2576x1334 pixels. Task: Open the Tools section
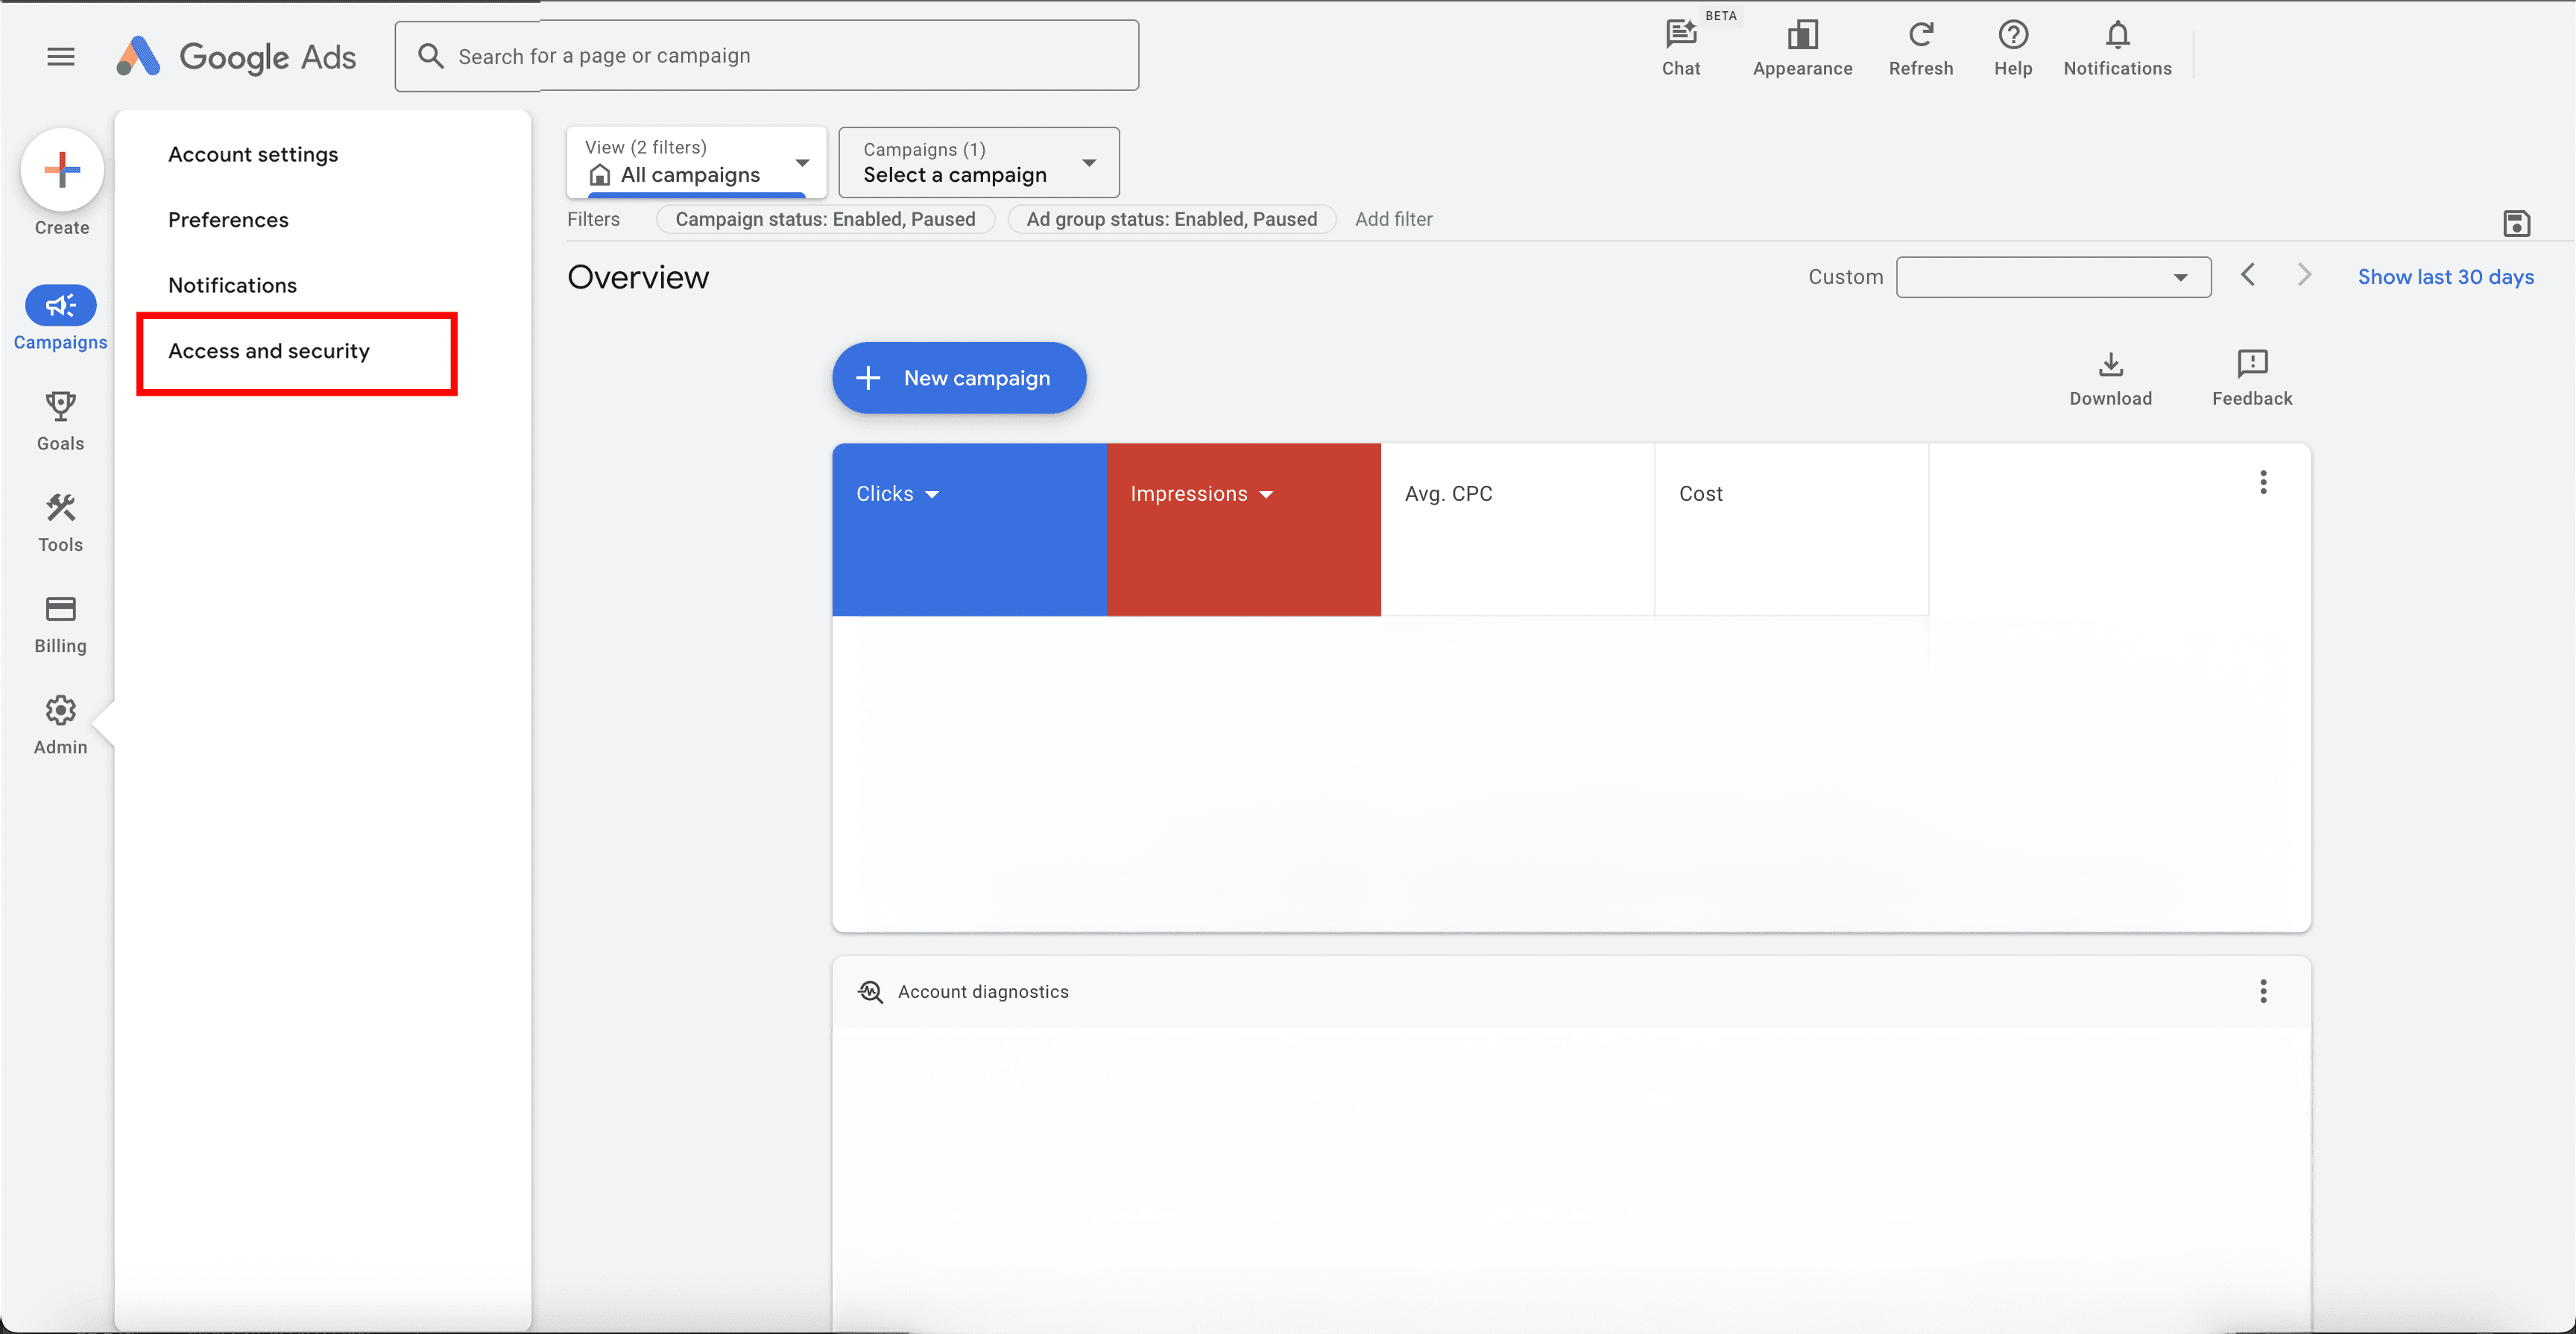click(x=60, y=522)
